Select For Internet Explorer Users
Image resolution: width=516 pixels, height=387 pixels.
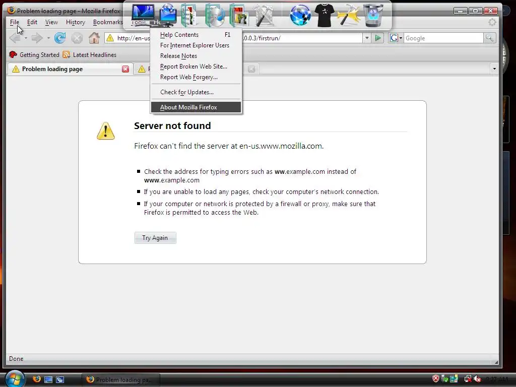coord(196,45)
